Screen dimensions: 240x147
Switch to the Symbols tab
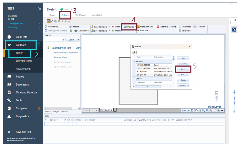click(64, 112)
